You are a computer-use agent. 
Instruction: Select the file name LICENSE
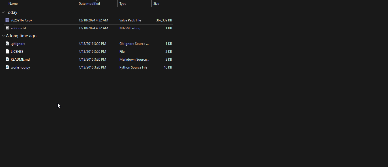point(17,52)
